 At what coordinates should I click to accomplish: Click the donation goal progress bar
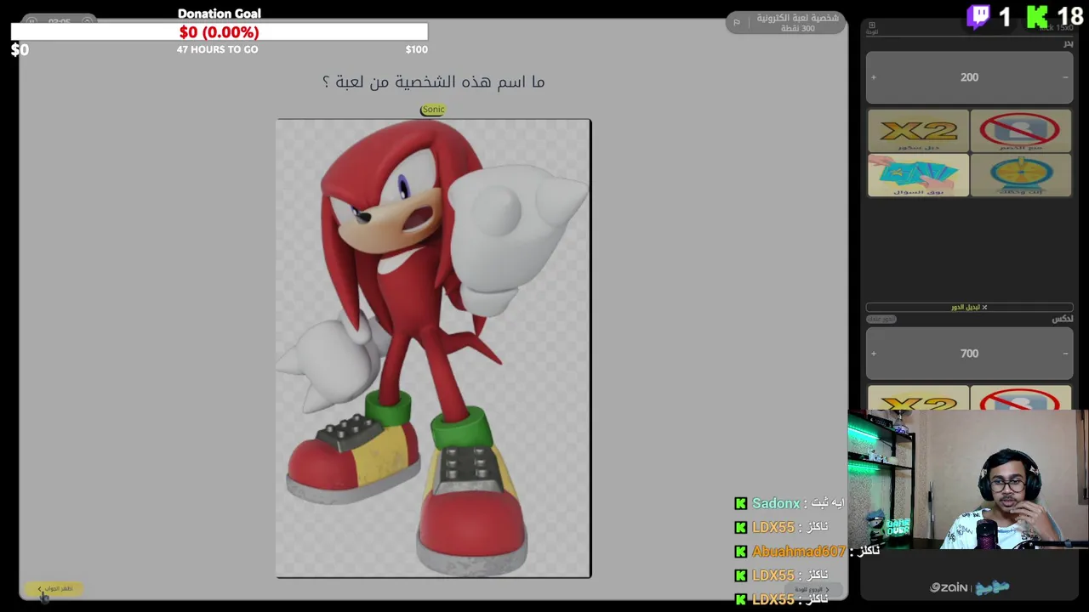tap(220, 31)
